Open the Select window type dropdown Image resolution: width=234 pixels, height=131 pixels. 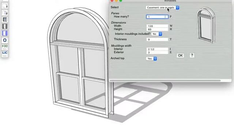pyautogui.click(x=162, y=8)
